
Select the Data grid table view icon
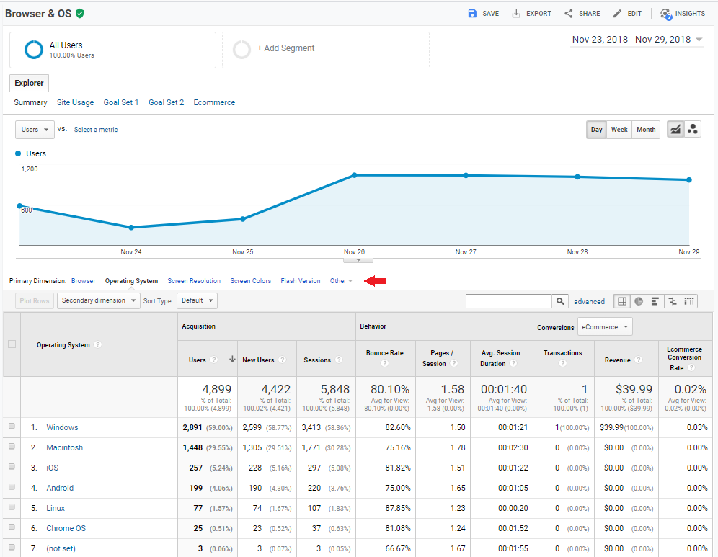point(621,300)
